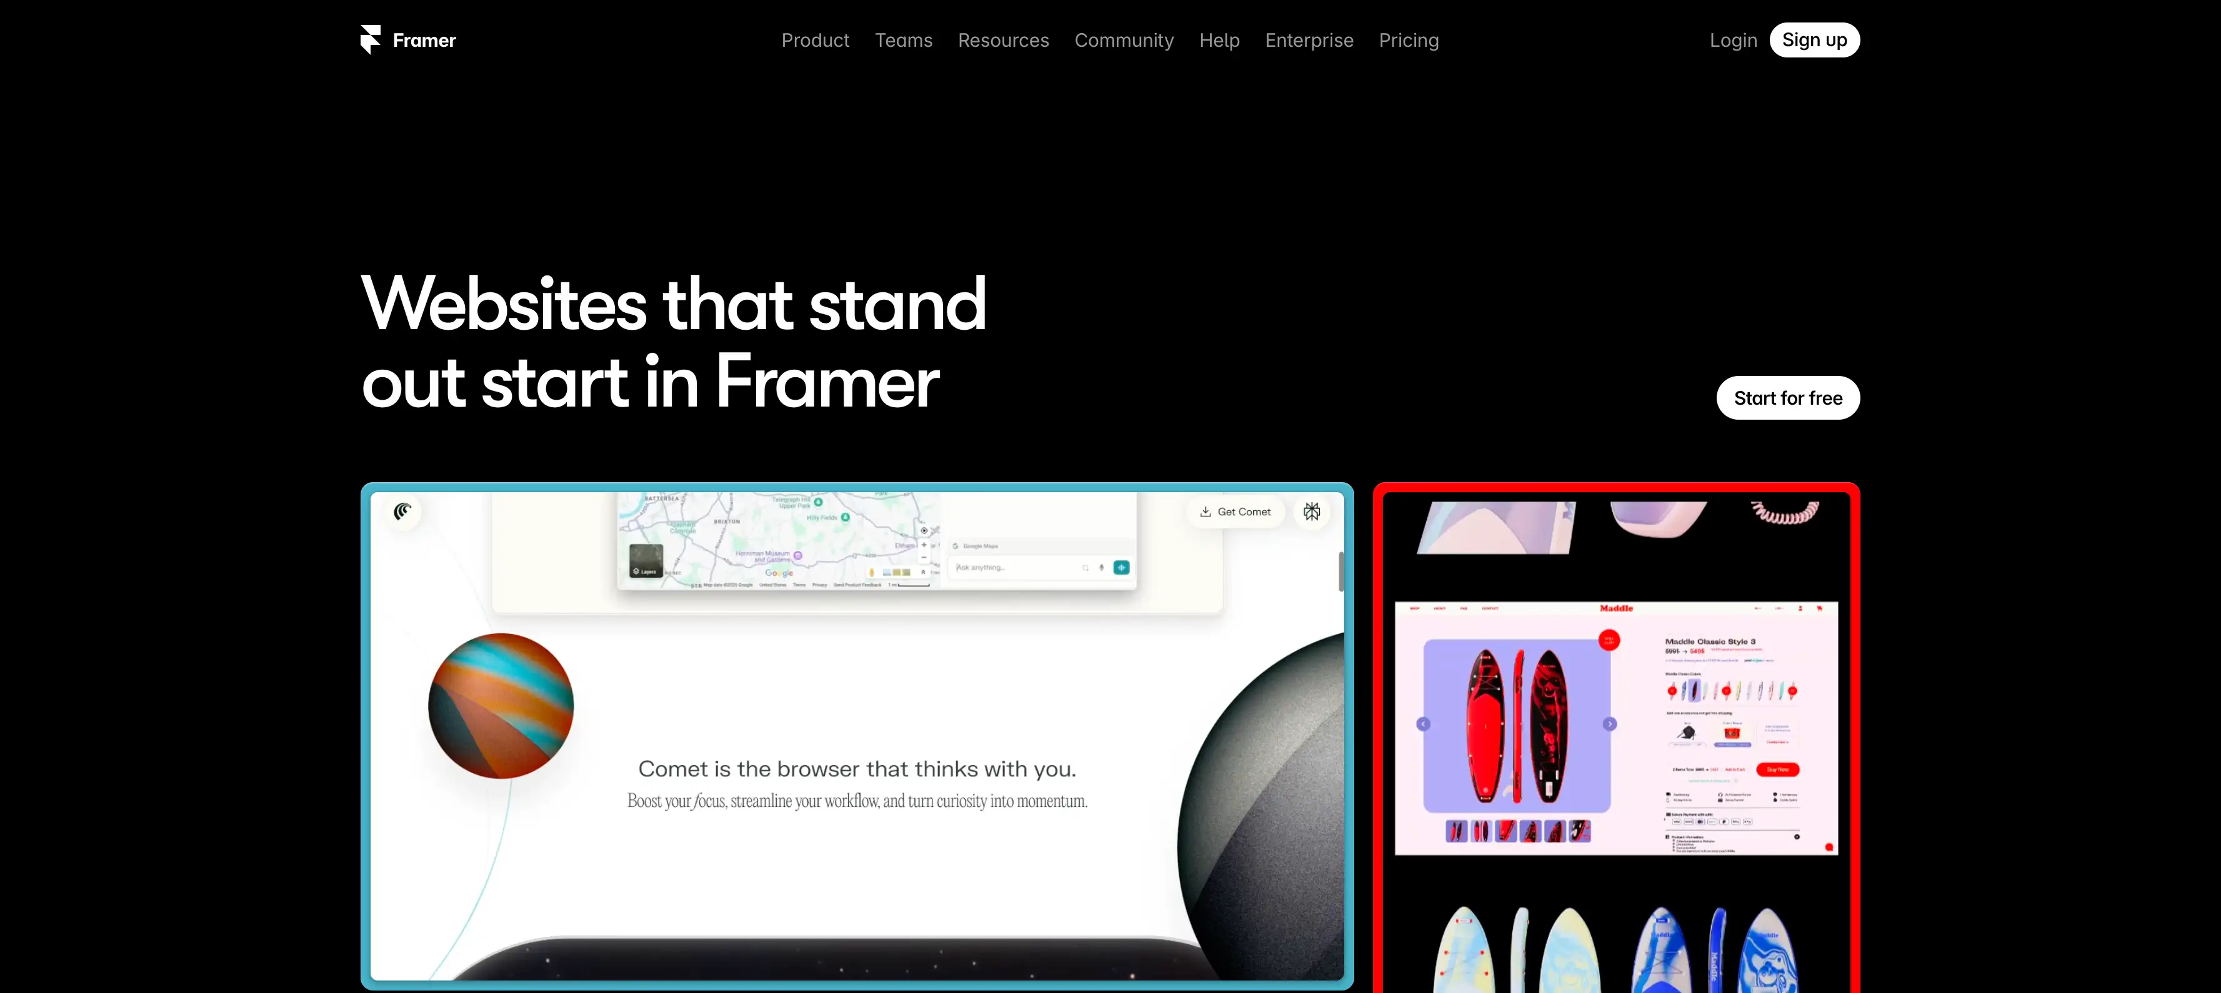Viewport: 2221px width, 993px height.
Task: Open the Resources menu
Action: pos(1004,41)
